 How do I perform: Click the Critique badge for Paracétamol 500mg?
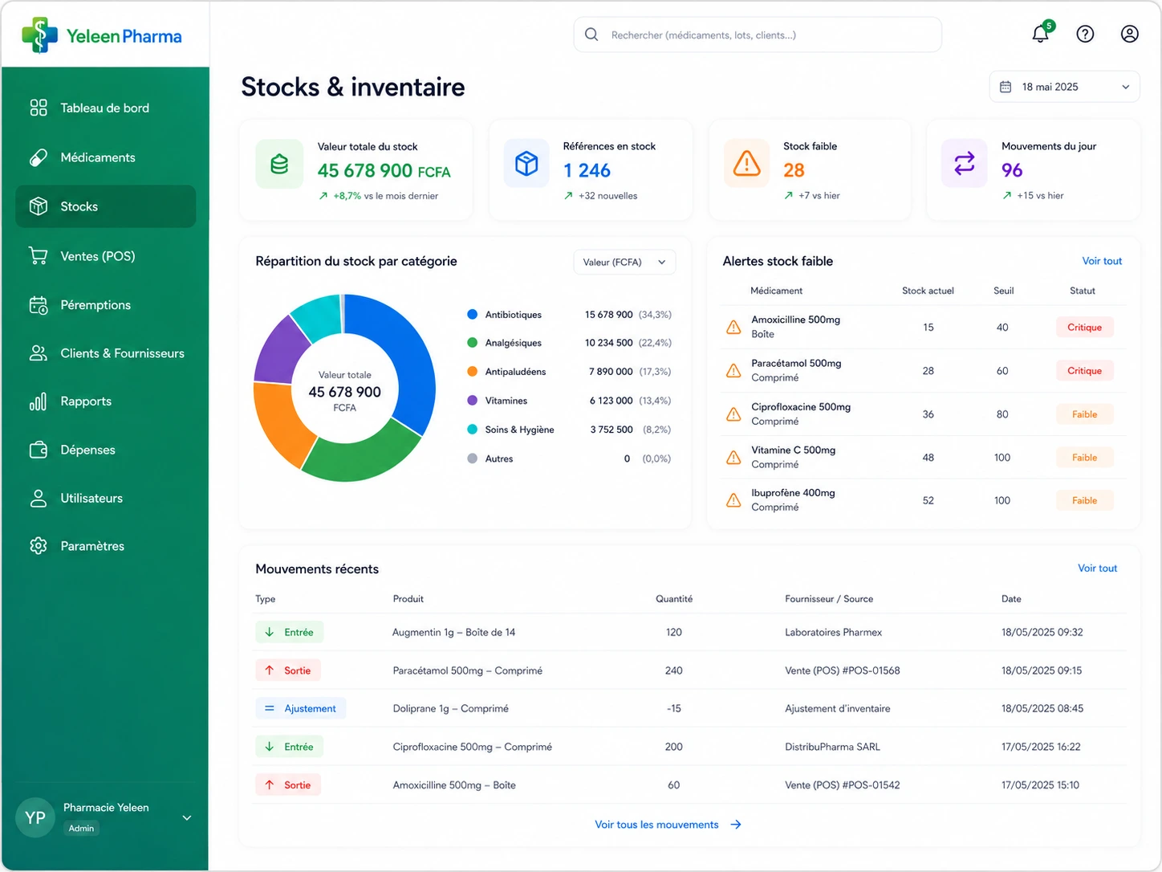[1084, 370]
